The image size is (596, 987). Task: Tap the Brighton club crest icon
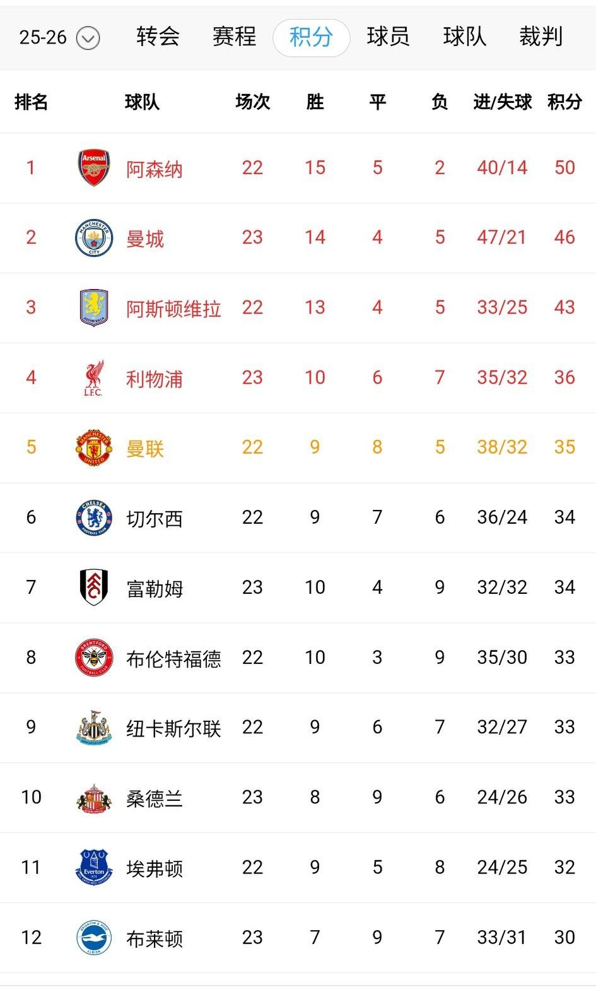coord(93,938)
